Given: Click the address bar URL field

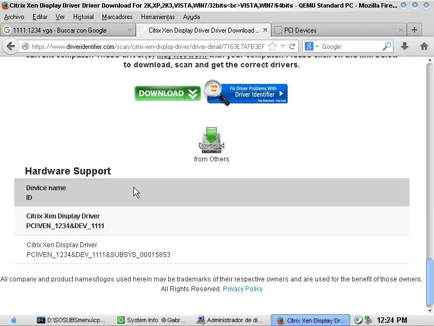Looking at the screenshot, I should [x=148, y=47].
